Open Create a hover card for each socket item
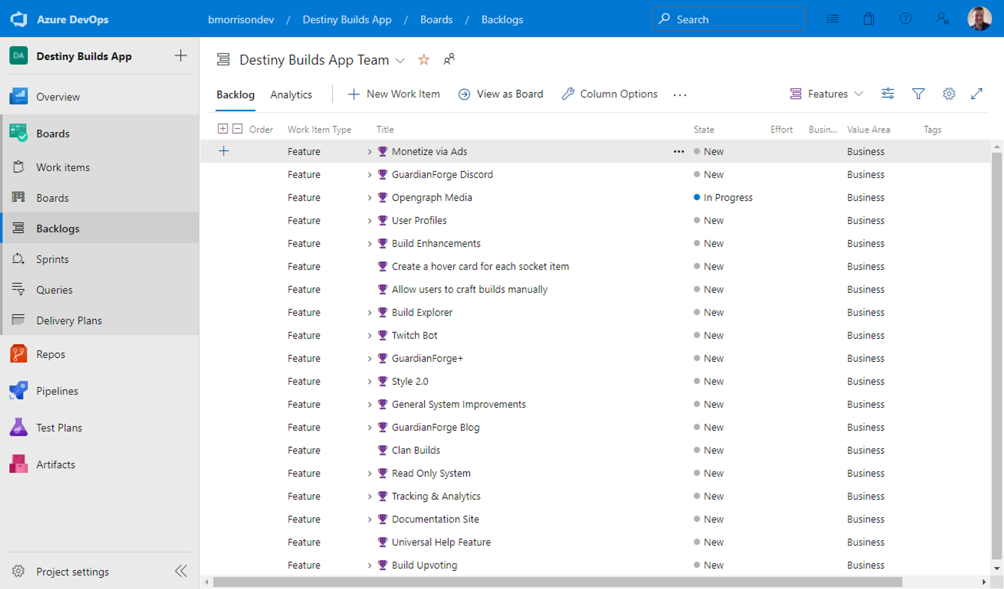This screenshot has width=1004, height=589. coord(480,266)
